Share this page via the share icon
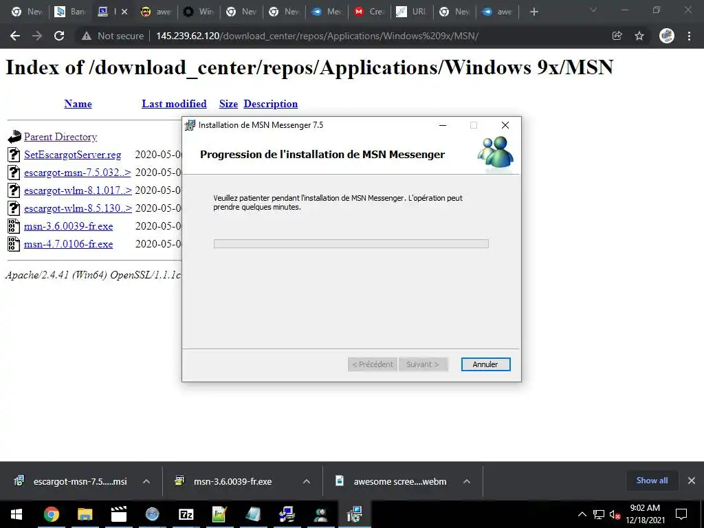 [617, 36]
